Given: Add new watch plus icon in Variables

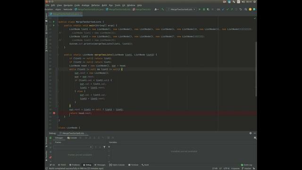Looking at the screenshot, I should (109, 147).
